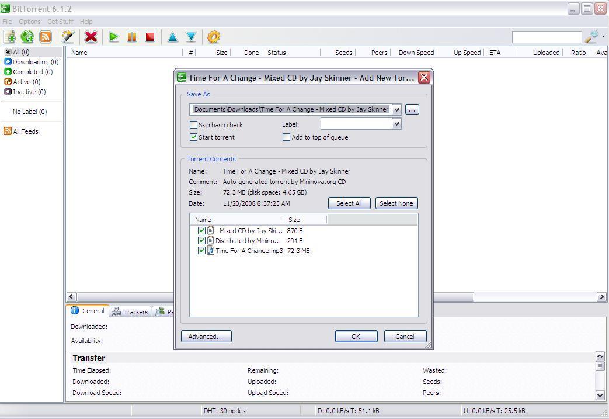
Task: Click the Move Up Queue arrow icon
Action: [x=173, y=37]
